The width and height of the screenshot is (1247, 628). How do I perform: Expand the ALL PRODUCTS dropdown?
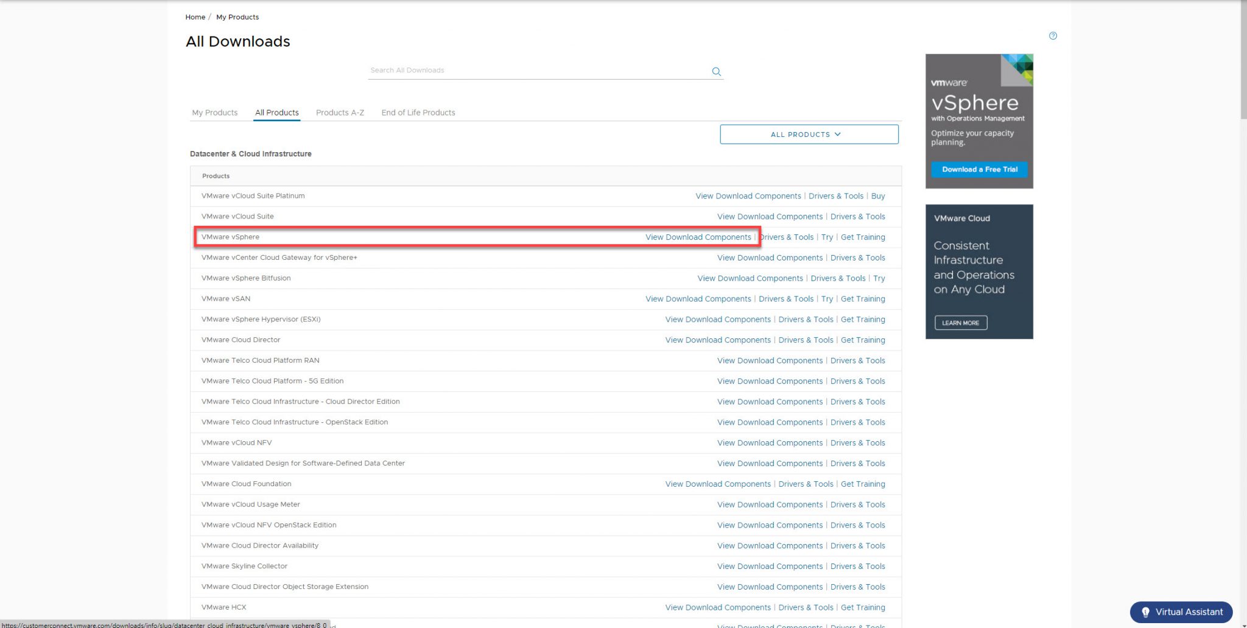809,134
